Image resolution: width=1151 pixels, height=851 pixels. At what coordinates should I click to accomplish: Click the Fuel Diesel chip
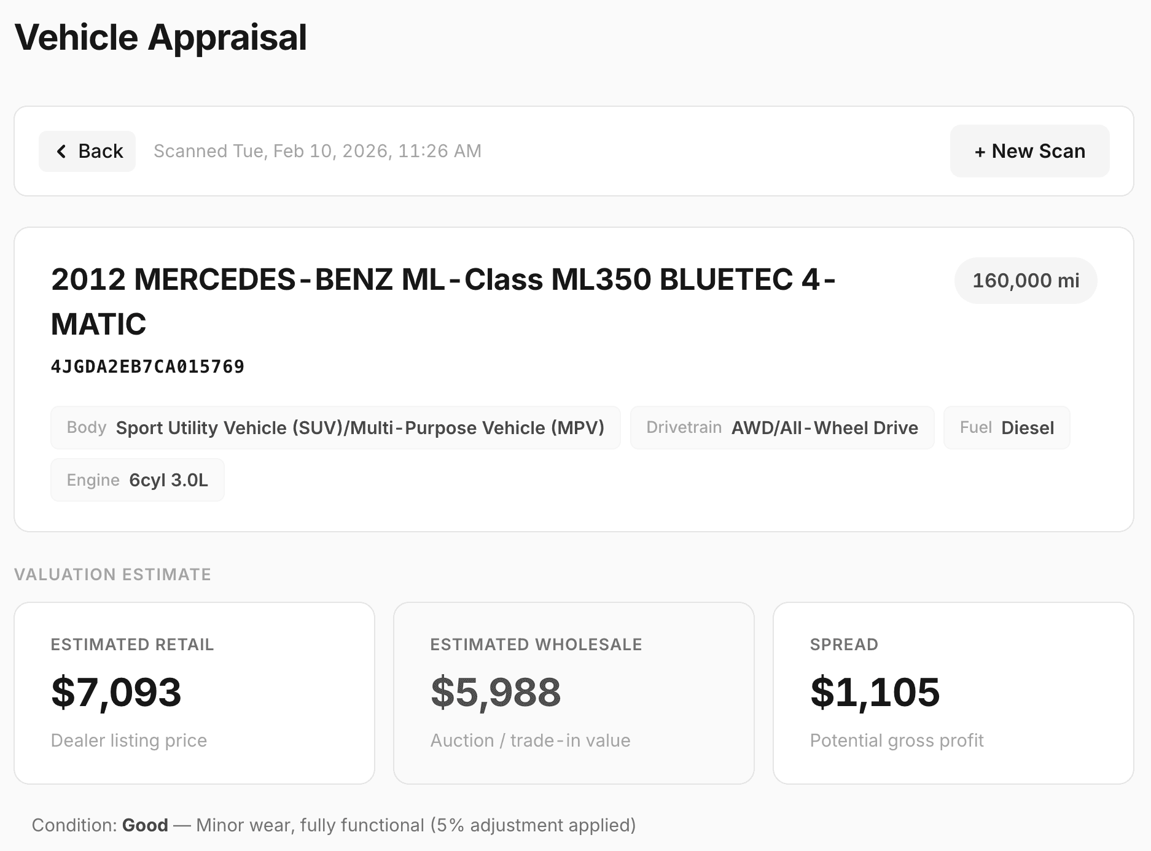coord(1007,428)
